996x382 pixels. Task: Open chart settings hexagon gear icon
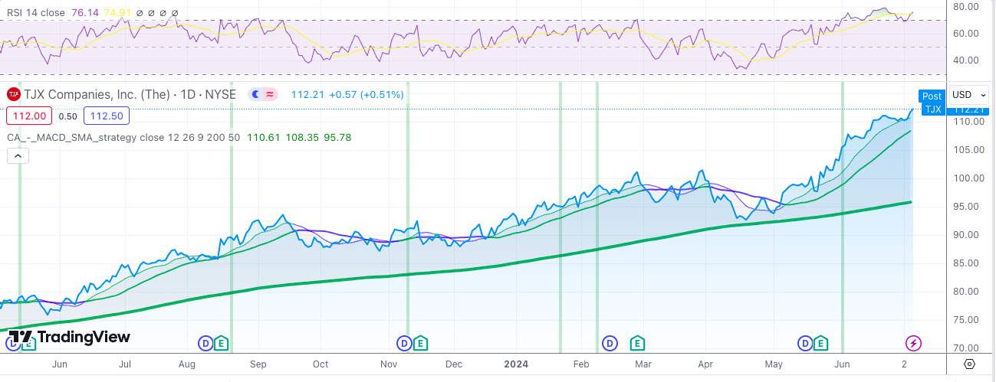(x=970, y=364)
